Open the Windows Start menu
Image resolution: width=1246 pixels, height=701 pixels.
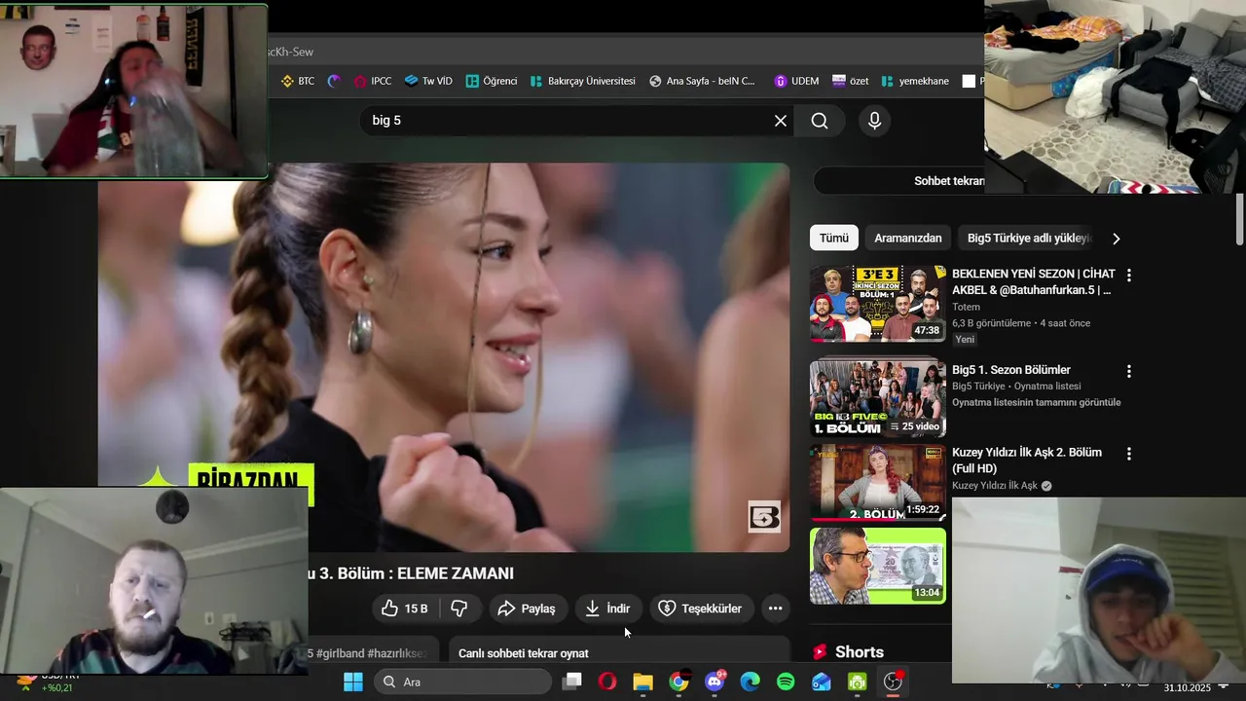pos(353,682)
